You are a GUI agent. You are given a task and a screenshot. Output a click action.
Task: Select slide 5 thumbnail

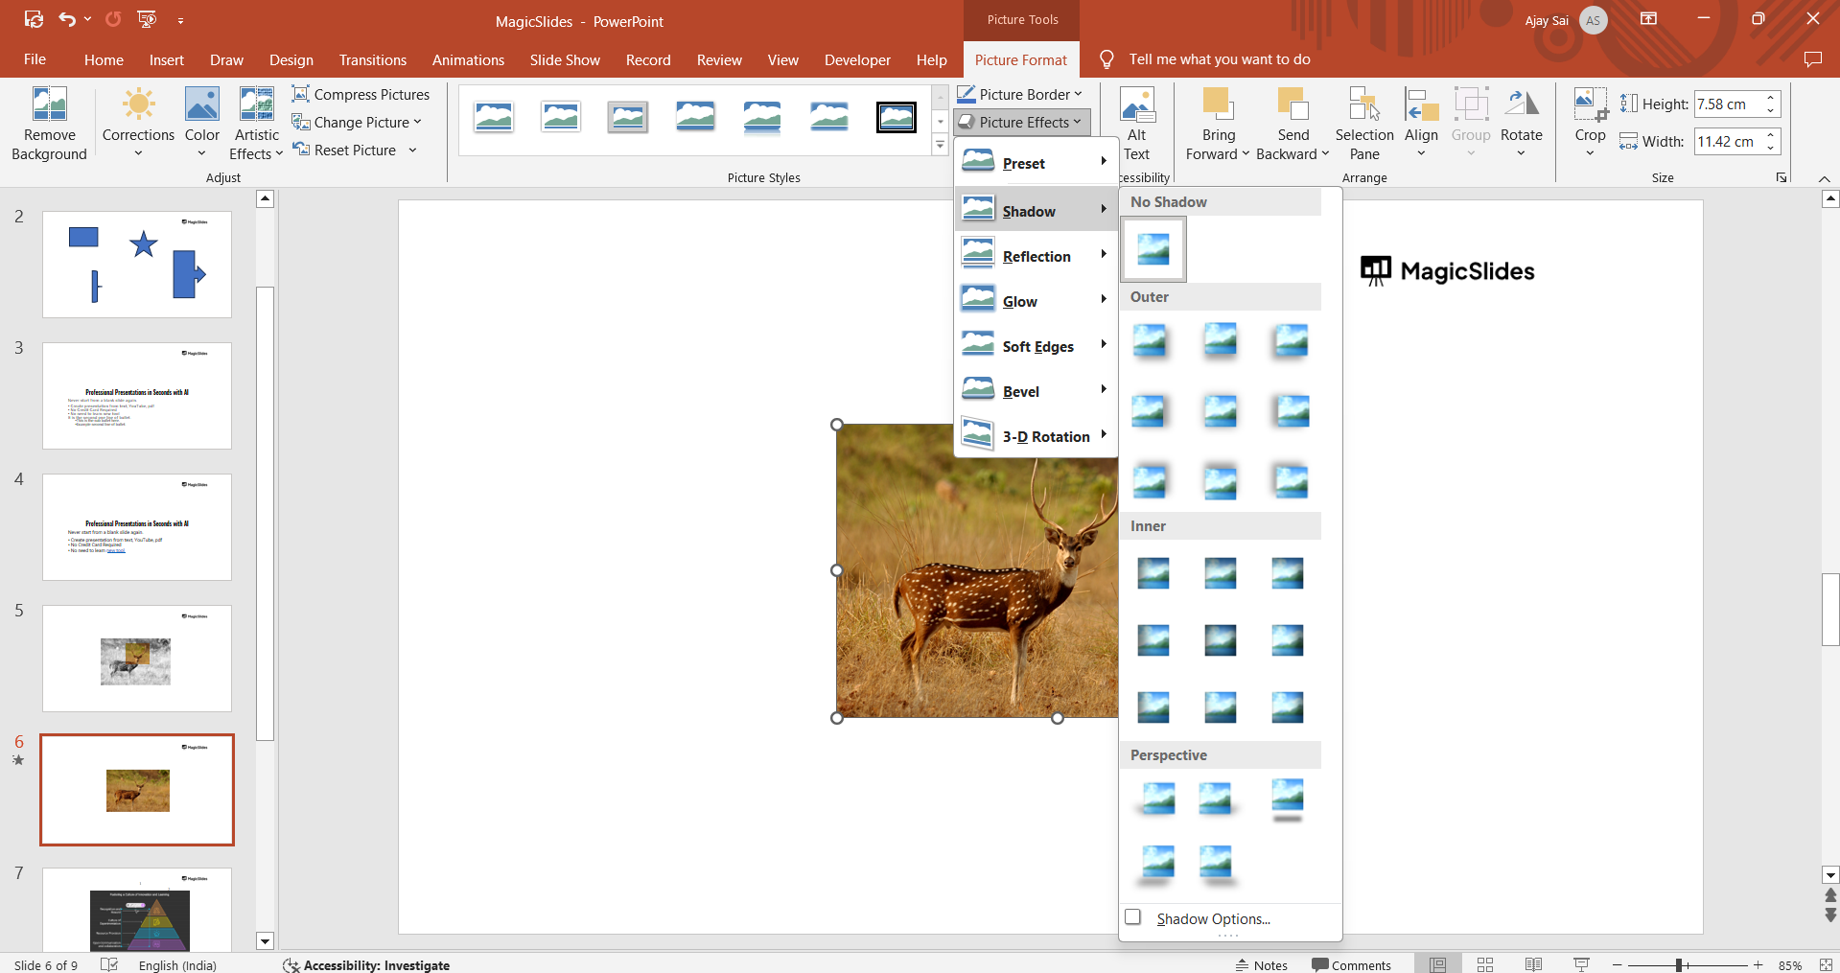(137, 659)
